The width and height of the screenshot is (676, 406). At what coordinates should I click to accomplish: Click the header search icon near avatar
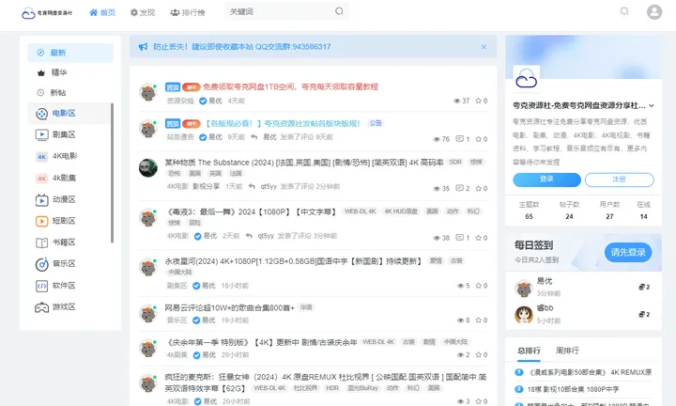click(x=624, y=11)
